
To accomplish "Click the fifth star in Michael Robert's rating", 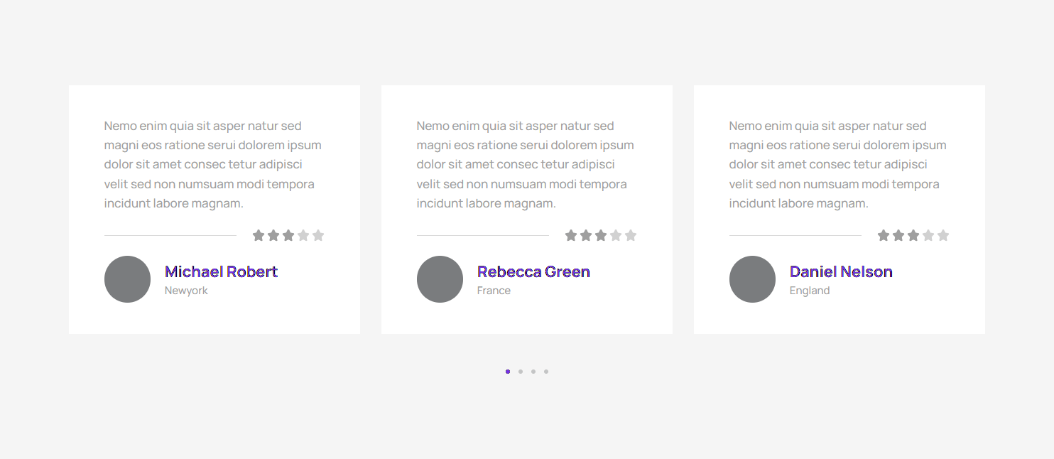I will 318,235.
